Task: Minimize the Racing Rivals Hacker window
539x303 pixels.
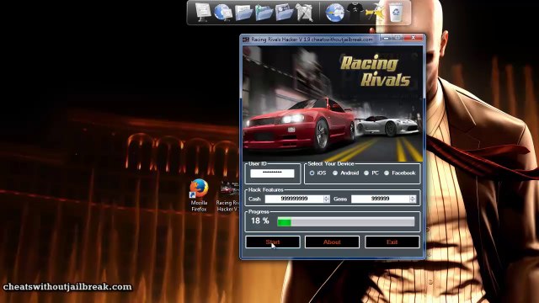Action: [x=386, y=38]
